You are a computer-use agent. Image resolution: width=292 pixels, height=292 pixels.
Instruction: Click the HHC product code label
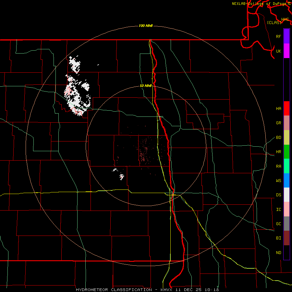285,19
